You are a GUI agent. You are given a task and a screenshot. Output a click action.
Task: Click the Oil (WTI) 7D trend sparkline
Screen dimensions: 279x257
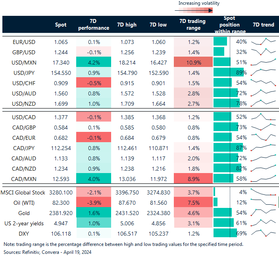[263, 202]
